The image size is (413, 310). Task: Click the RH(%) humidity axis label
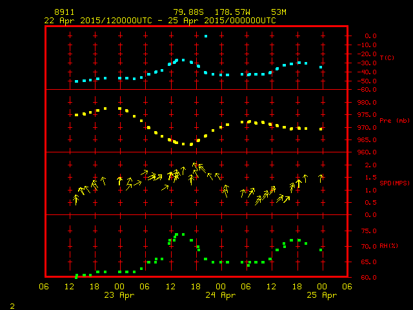pyautogui.click(x=388, y=246)
